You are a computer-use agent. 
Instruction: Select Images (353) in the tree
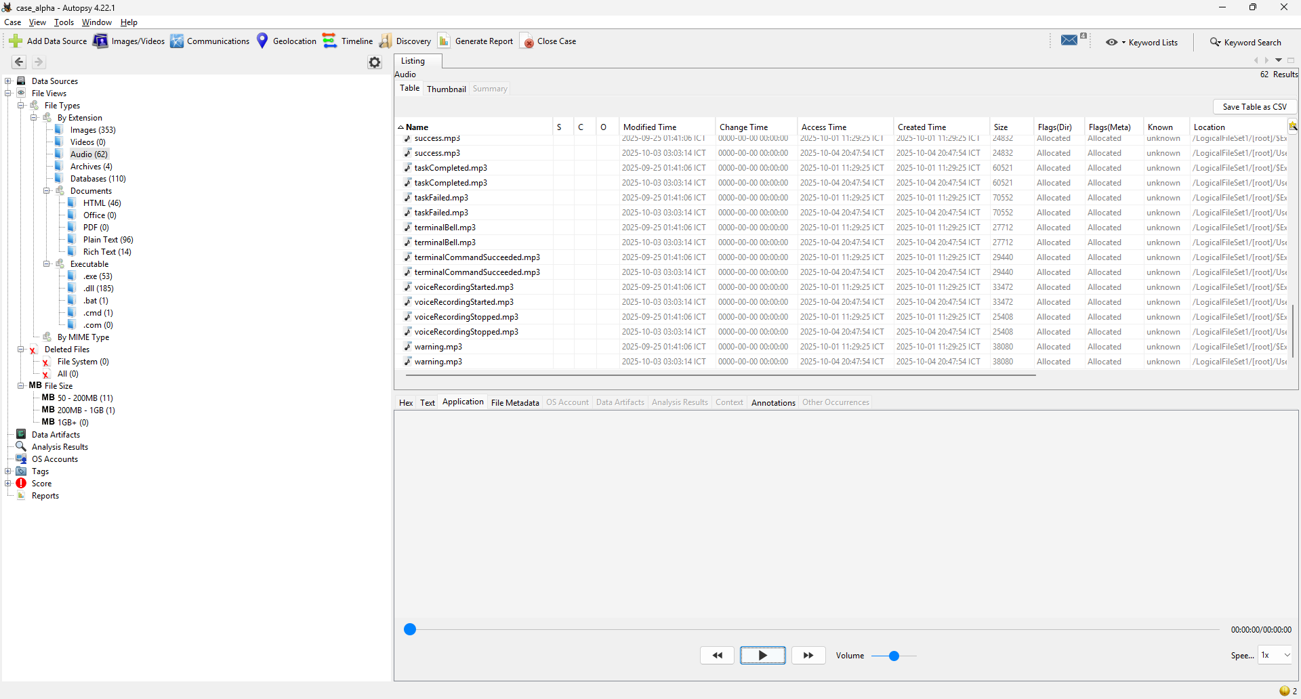pyautogui.click(x=93, y=129)
